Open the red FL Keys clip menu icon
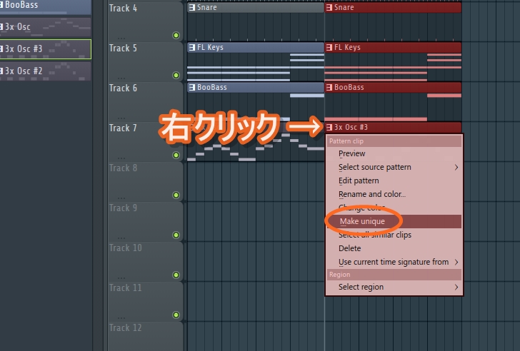Image resolution: width=520 pixels, height=351 pixels. tap(329, 48)
